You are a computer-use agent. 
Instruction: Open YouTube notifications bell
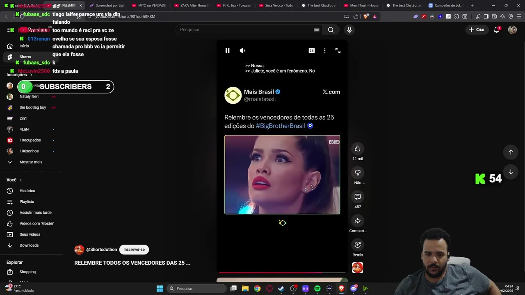[497, 29]
